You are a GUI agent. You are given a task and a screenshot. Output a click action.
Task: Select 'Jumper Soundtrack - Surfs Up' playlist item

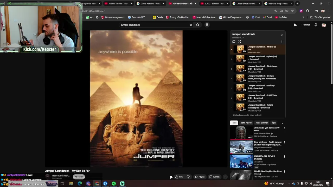click(258, 88)
